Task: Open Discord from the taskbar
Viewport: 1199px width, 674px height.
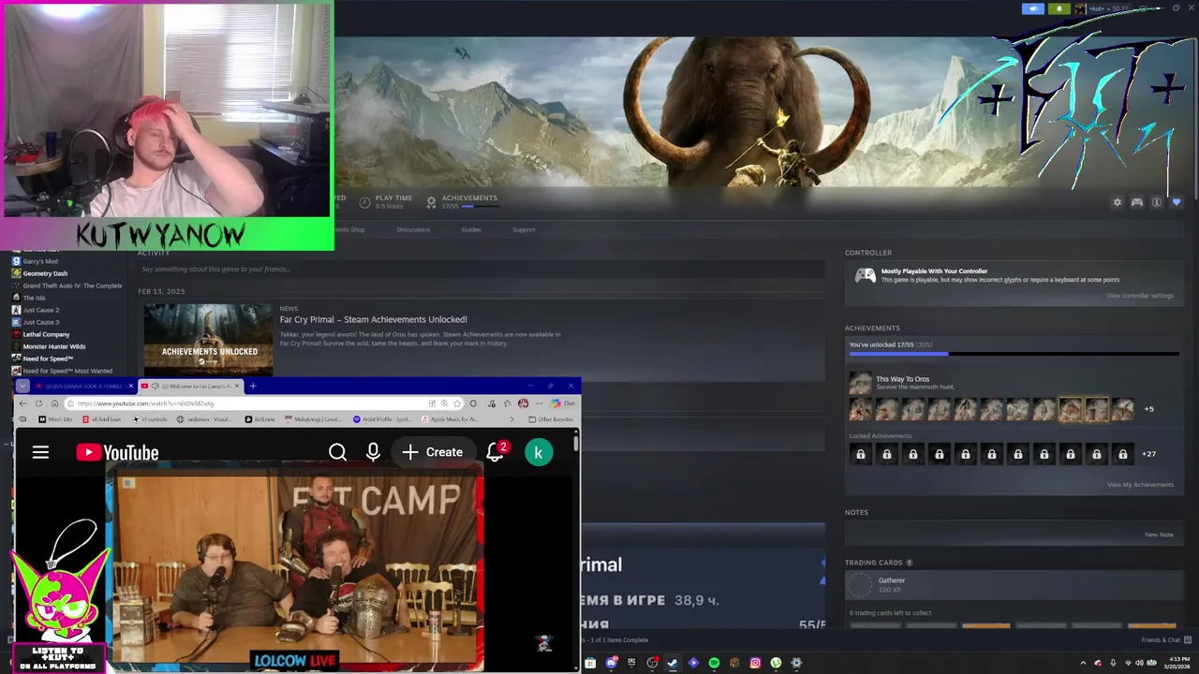Action: [612, 663]
